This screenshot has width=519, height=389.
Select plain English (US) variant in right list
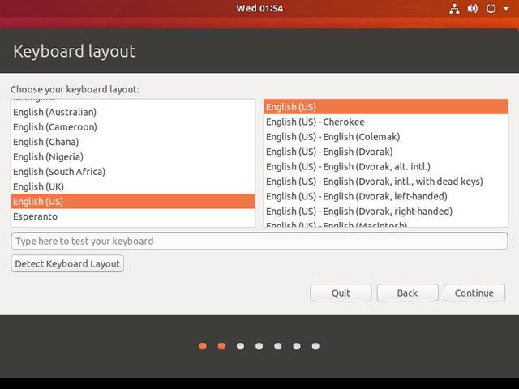tap(386, 107)
